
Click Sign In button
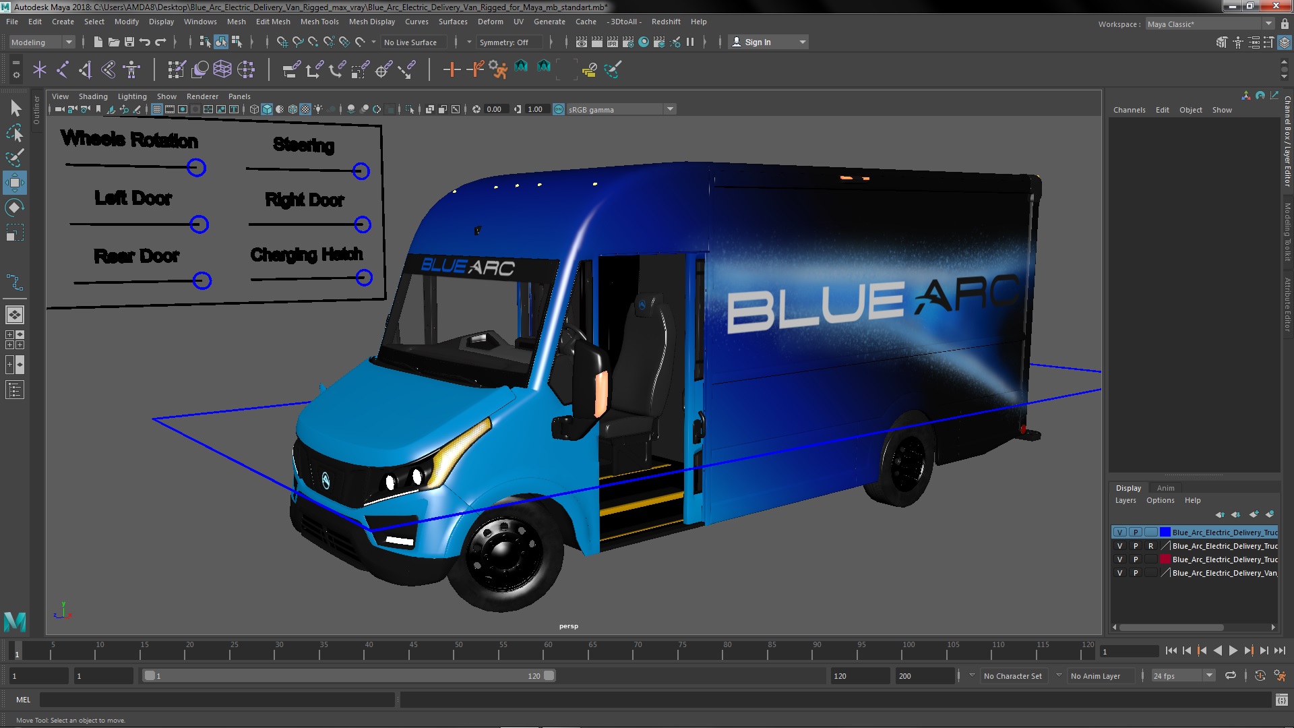coord(767,42)
